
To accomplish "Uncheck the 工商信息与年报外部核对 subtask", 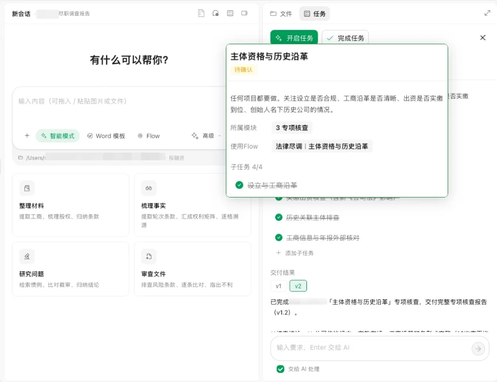I will pyautogui.click(x=279, y=237).
